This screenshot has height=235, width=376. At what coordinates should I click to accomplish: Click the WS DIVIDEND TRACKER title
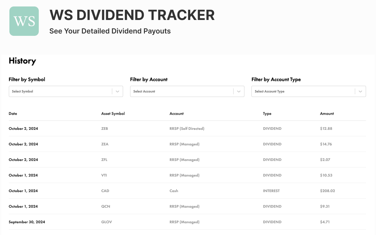[132, 15]
